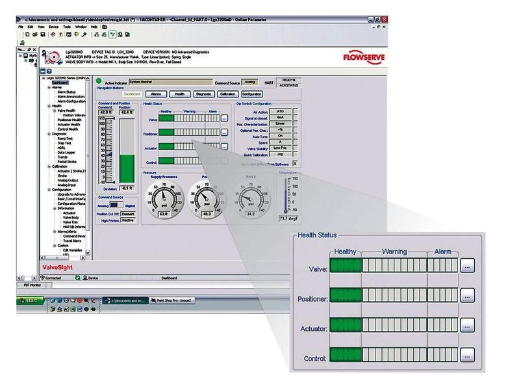Screen dimensions: 508x390
Task: Collapse the Alarms/Alerts tree node
Action: pos(55,232)
